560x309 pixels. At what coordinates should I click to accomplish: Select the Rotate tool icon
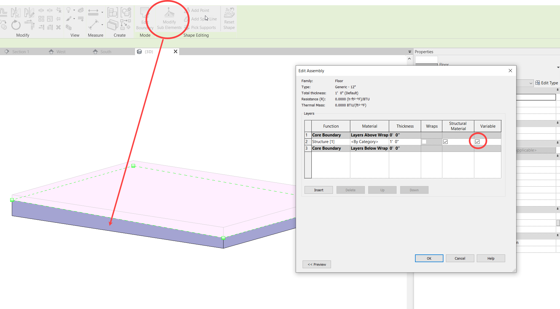16,25
